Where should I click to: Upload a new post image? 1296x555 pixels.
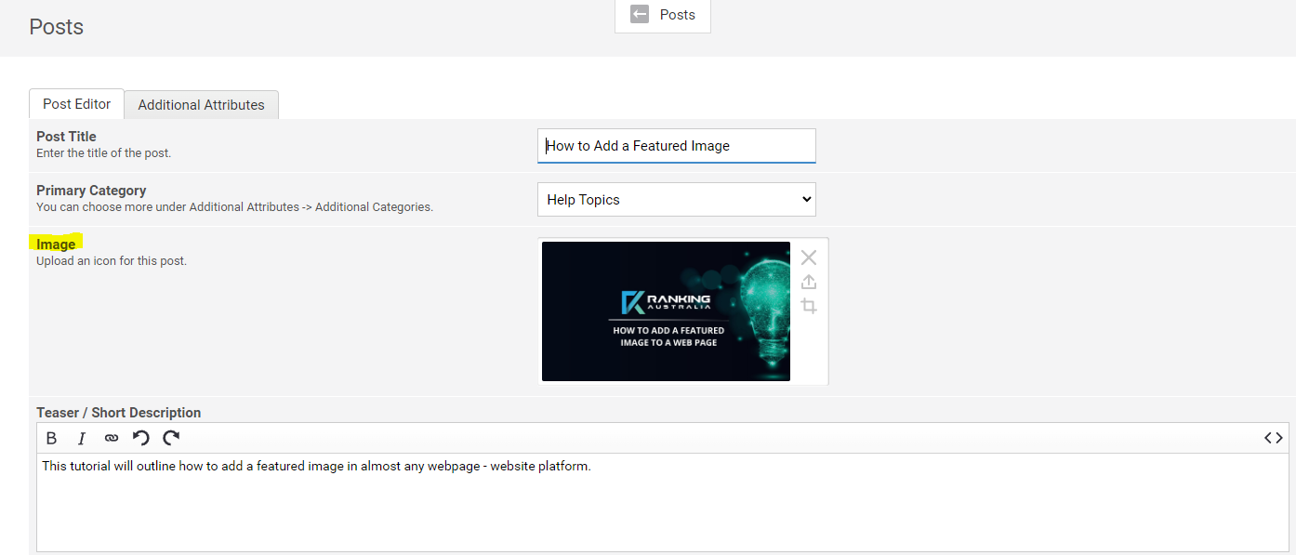coord(808,282)
